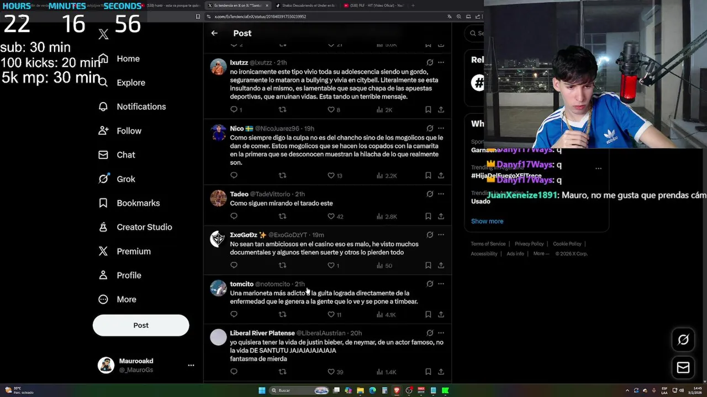The image size is (707, 397).
Task: Share Tadeo's post
Action: pos(441,216)
